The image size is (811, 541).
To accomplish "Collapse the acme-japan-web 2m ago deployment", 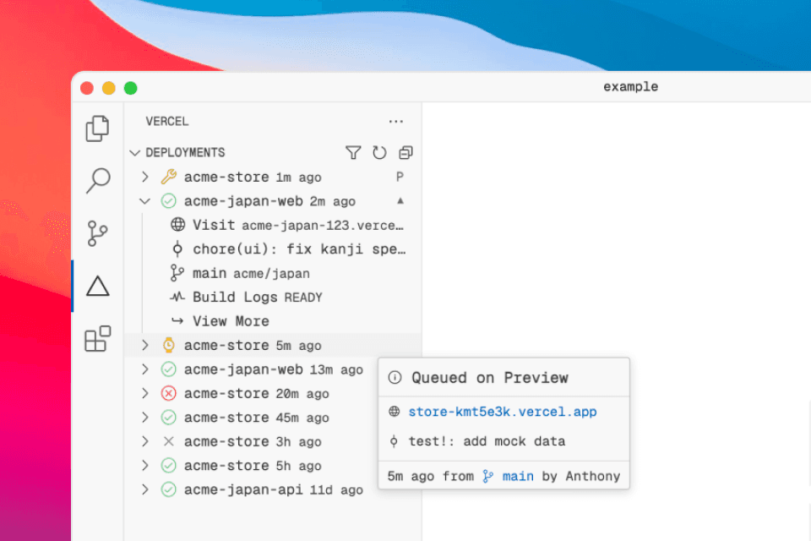I will pyautogui.click(x=145, y=201).
